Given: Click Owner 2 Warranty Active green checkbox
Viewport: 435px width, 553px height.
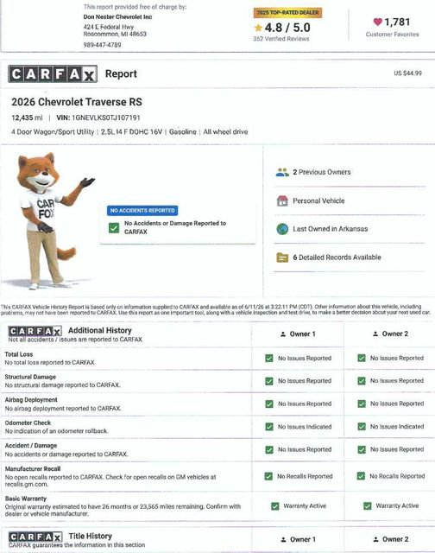Looking at the screenshot, I should click(x=368, y=506).
